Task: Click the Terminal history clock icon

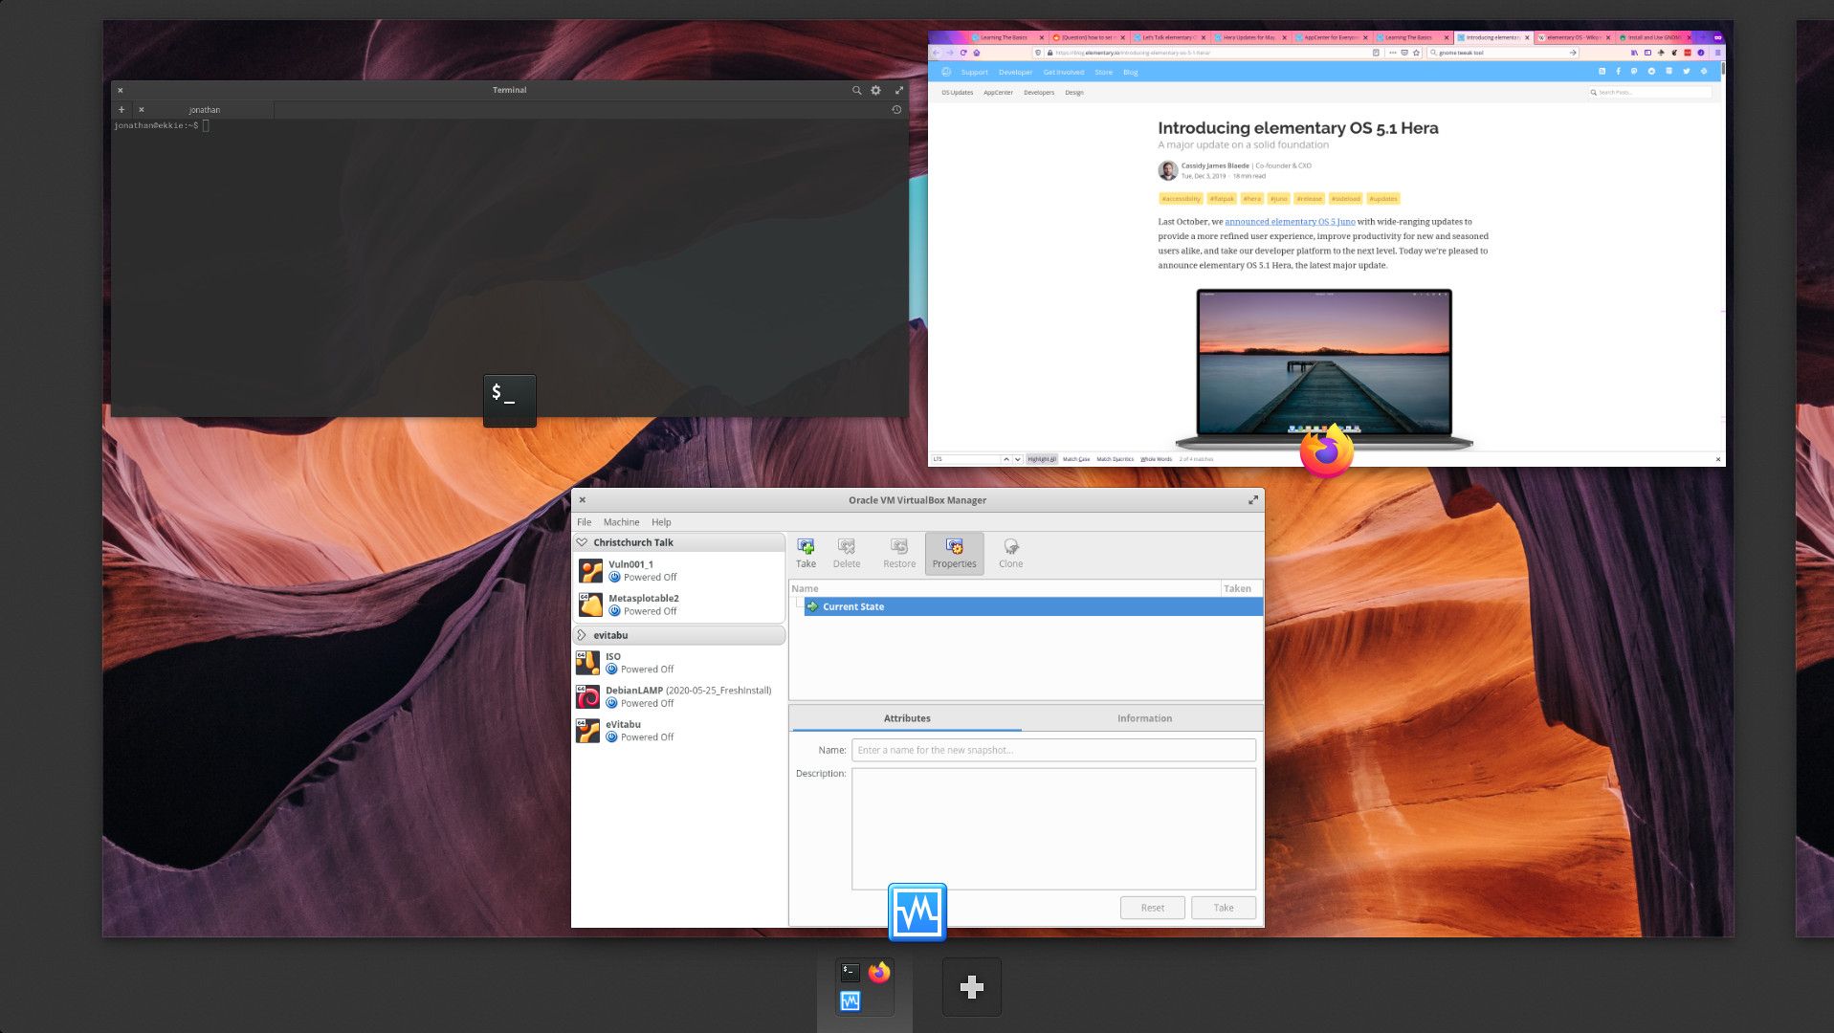Action: coord(896,110)
